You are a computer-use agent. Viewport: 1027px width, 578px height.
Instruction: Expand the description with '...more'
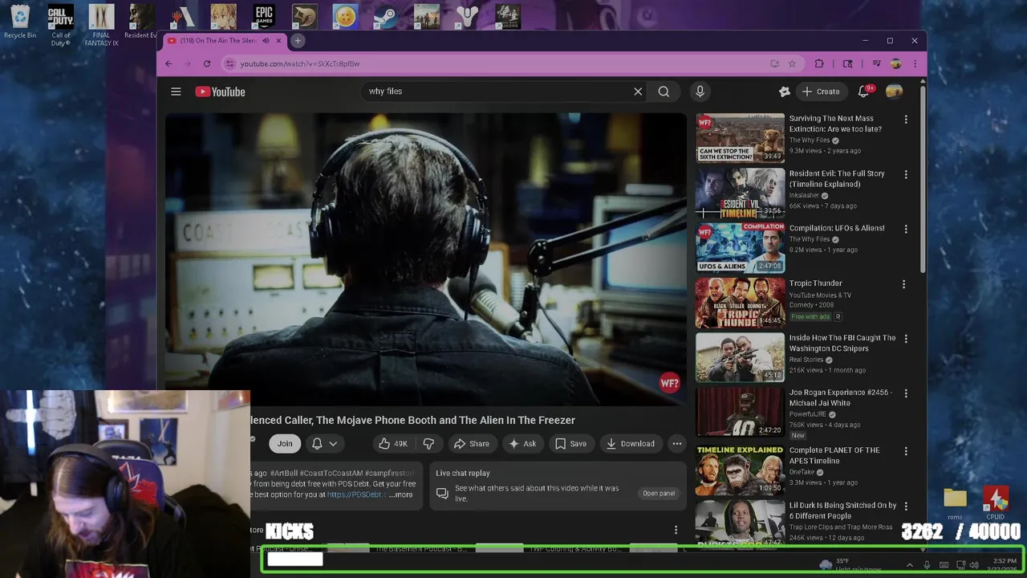coord(400,495)
